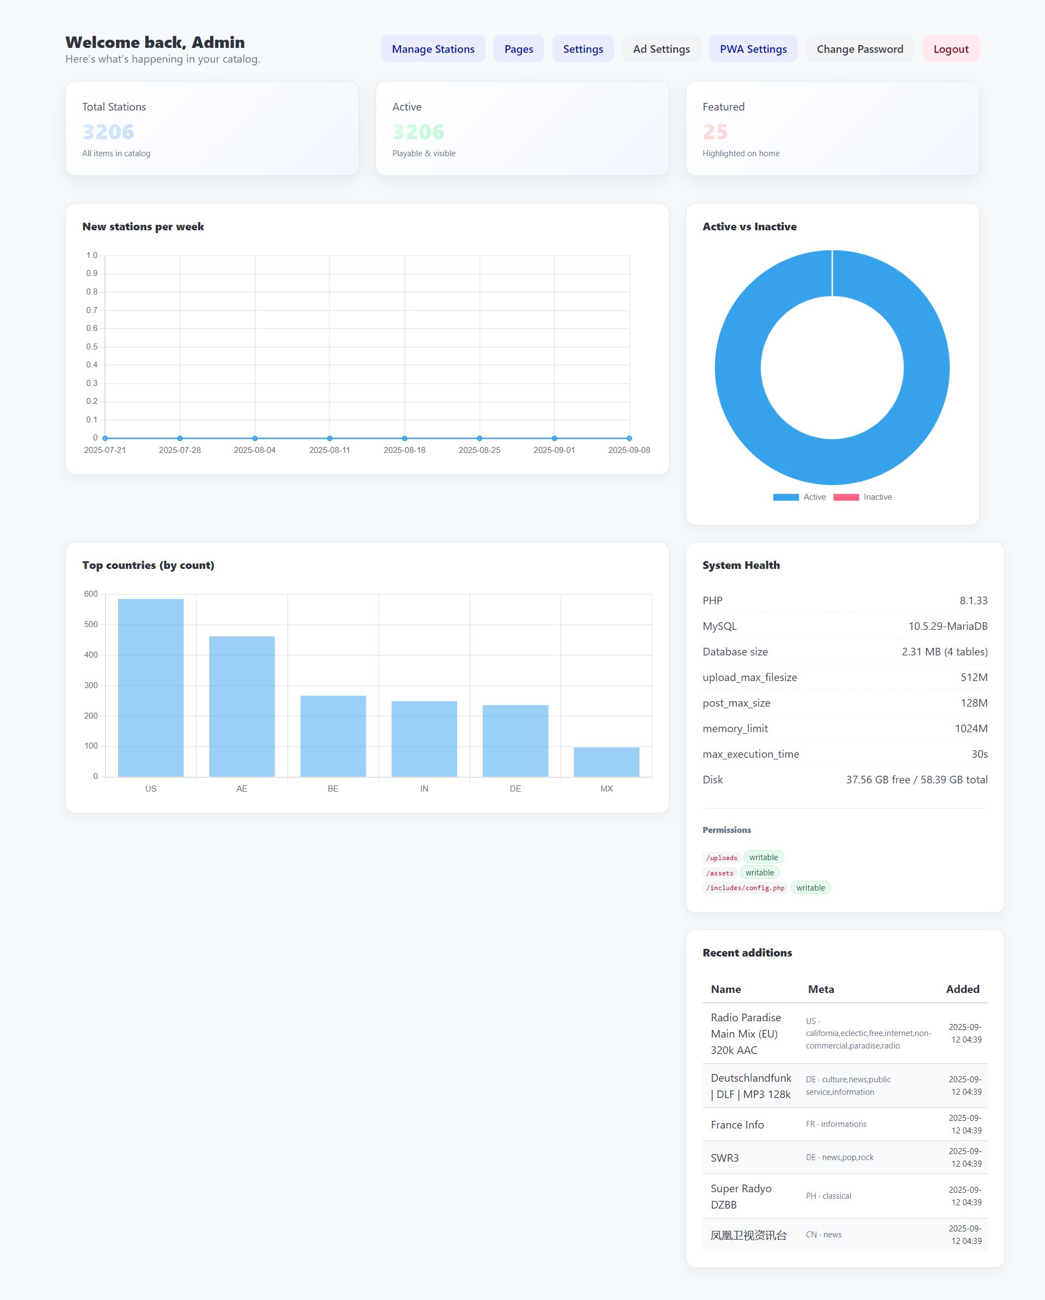Click the US bar in Top countries
This screenshot has width=1045, height=1300.
[151, 688]
